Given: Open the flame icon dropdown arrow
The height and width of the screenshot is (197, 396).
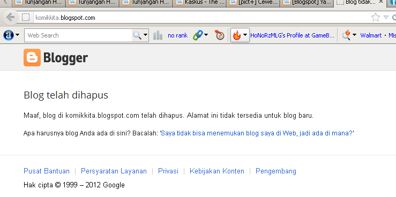Looking at the screenshot, I should point(245,35).
